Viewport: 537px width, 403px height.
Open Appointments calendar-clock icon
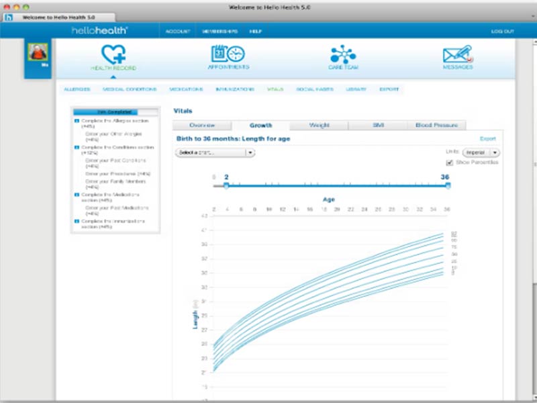(x=228, y=54)
